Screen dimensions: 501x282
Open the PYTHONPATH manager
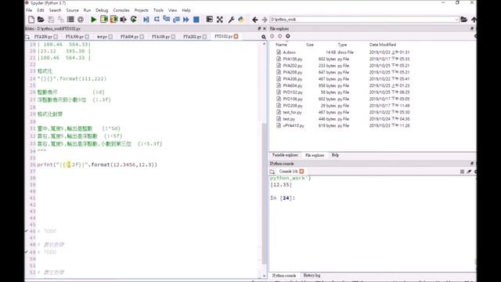[x=241, y=20]
